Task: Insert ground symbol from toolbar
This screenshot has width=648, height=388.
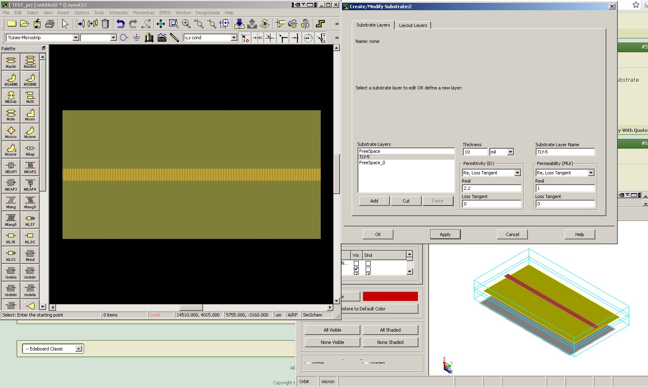Action: (136, 38)
